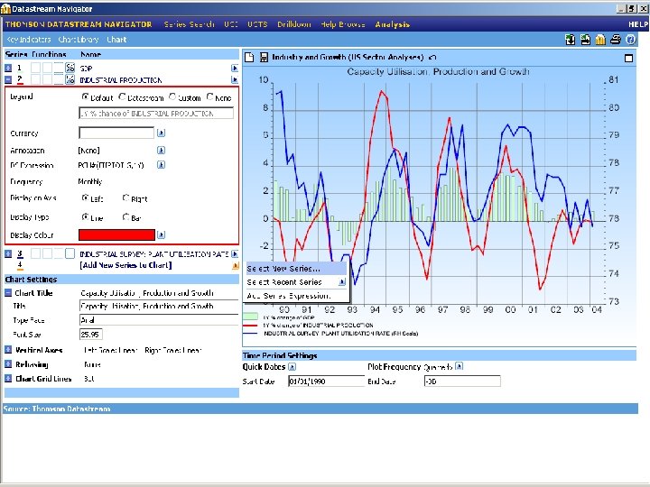The height and width of the screenshot is (487, 650).
Task: Open arrow menu beside GDP series
Action: (x=234, y=68)
